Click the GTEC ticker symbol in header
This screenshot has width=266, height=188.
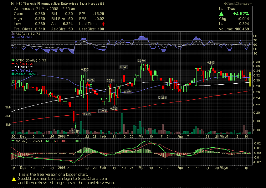click(x=16, y=3)
